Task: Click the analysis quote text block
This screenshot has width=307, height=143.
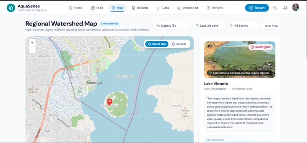Action: coord(240,113)
